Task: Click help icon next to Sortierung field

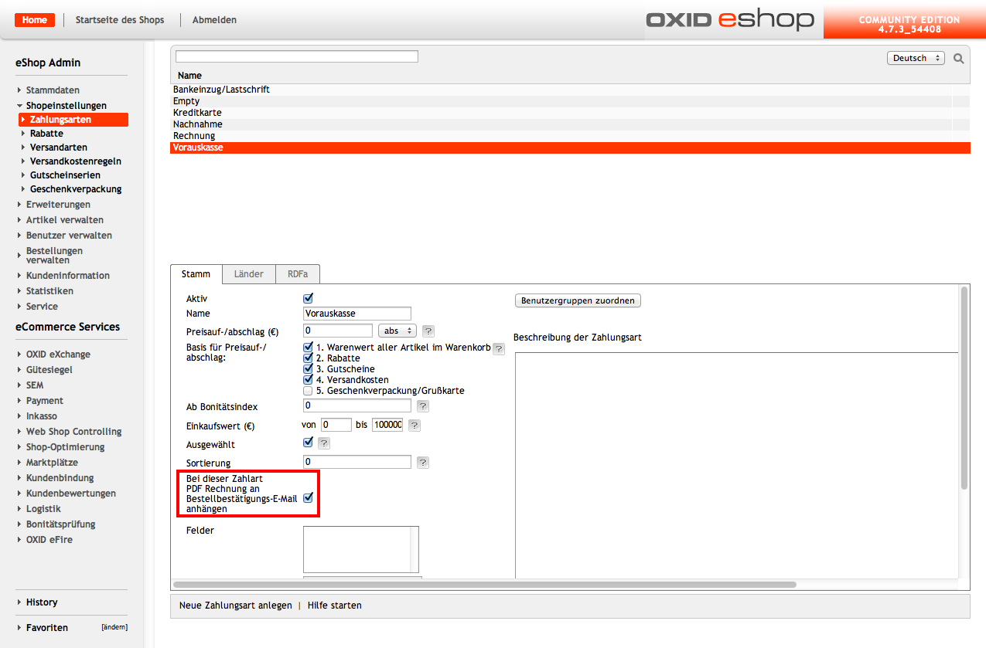Action: [x=422, y=463]
